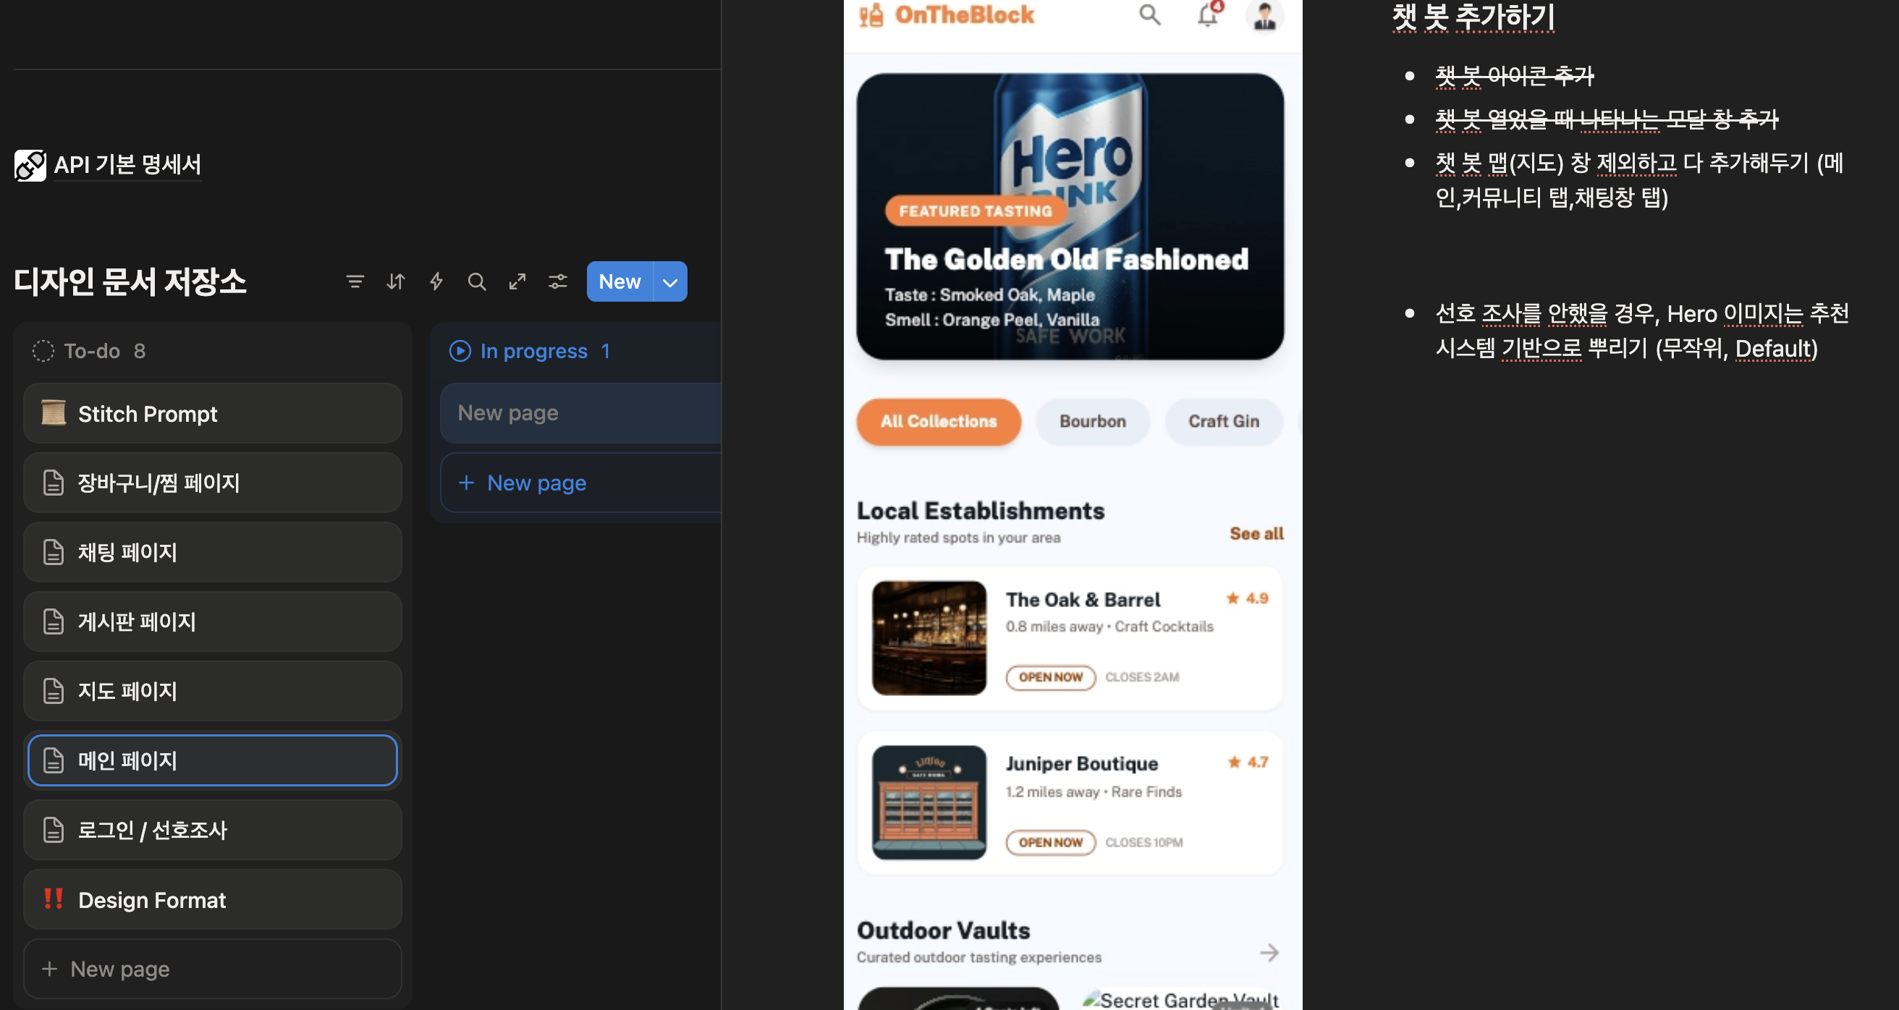Click the OnTheBlock search icon

pyautogui.click(x=1149, y=14)
